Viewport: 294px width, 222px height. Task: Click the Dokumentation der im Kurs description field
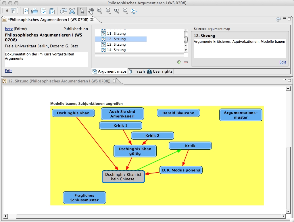[47, 59]
